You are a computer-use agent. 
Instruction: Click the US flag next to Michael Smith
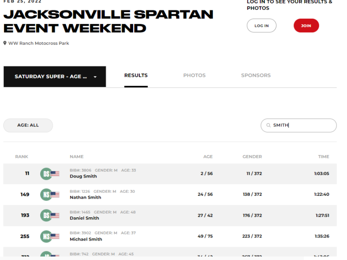pyautogui.click(x=54, y=236)
